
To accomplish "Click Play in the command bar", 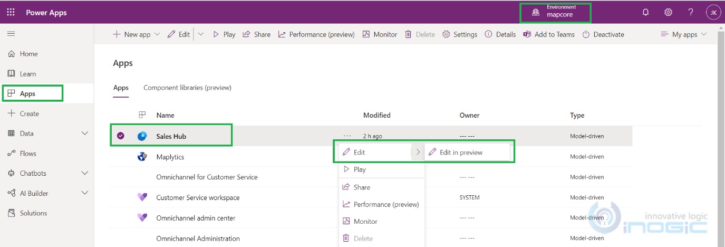I will point(224,34).
